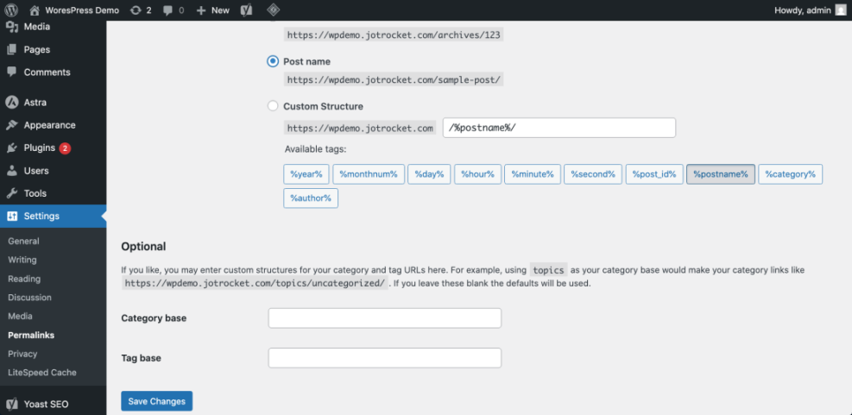Click the Media sidebar icon

[x=12, y=27]
